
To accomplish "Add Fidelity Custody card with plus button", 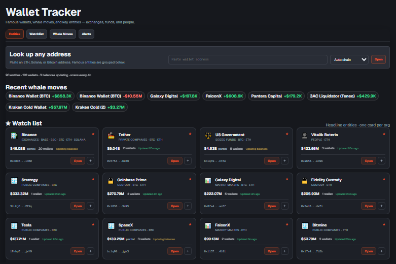I will pos(382,206).
